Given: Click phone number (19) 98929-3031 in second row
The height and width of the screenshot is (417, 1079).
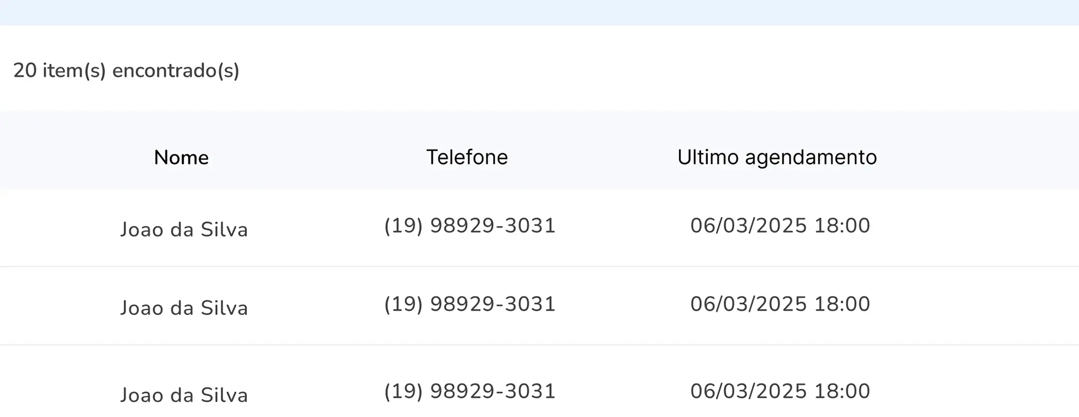Looking at the screenshot, I should click(469, 303).
